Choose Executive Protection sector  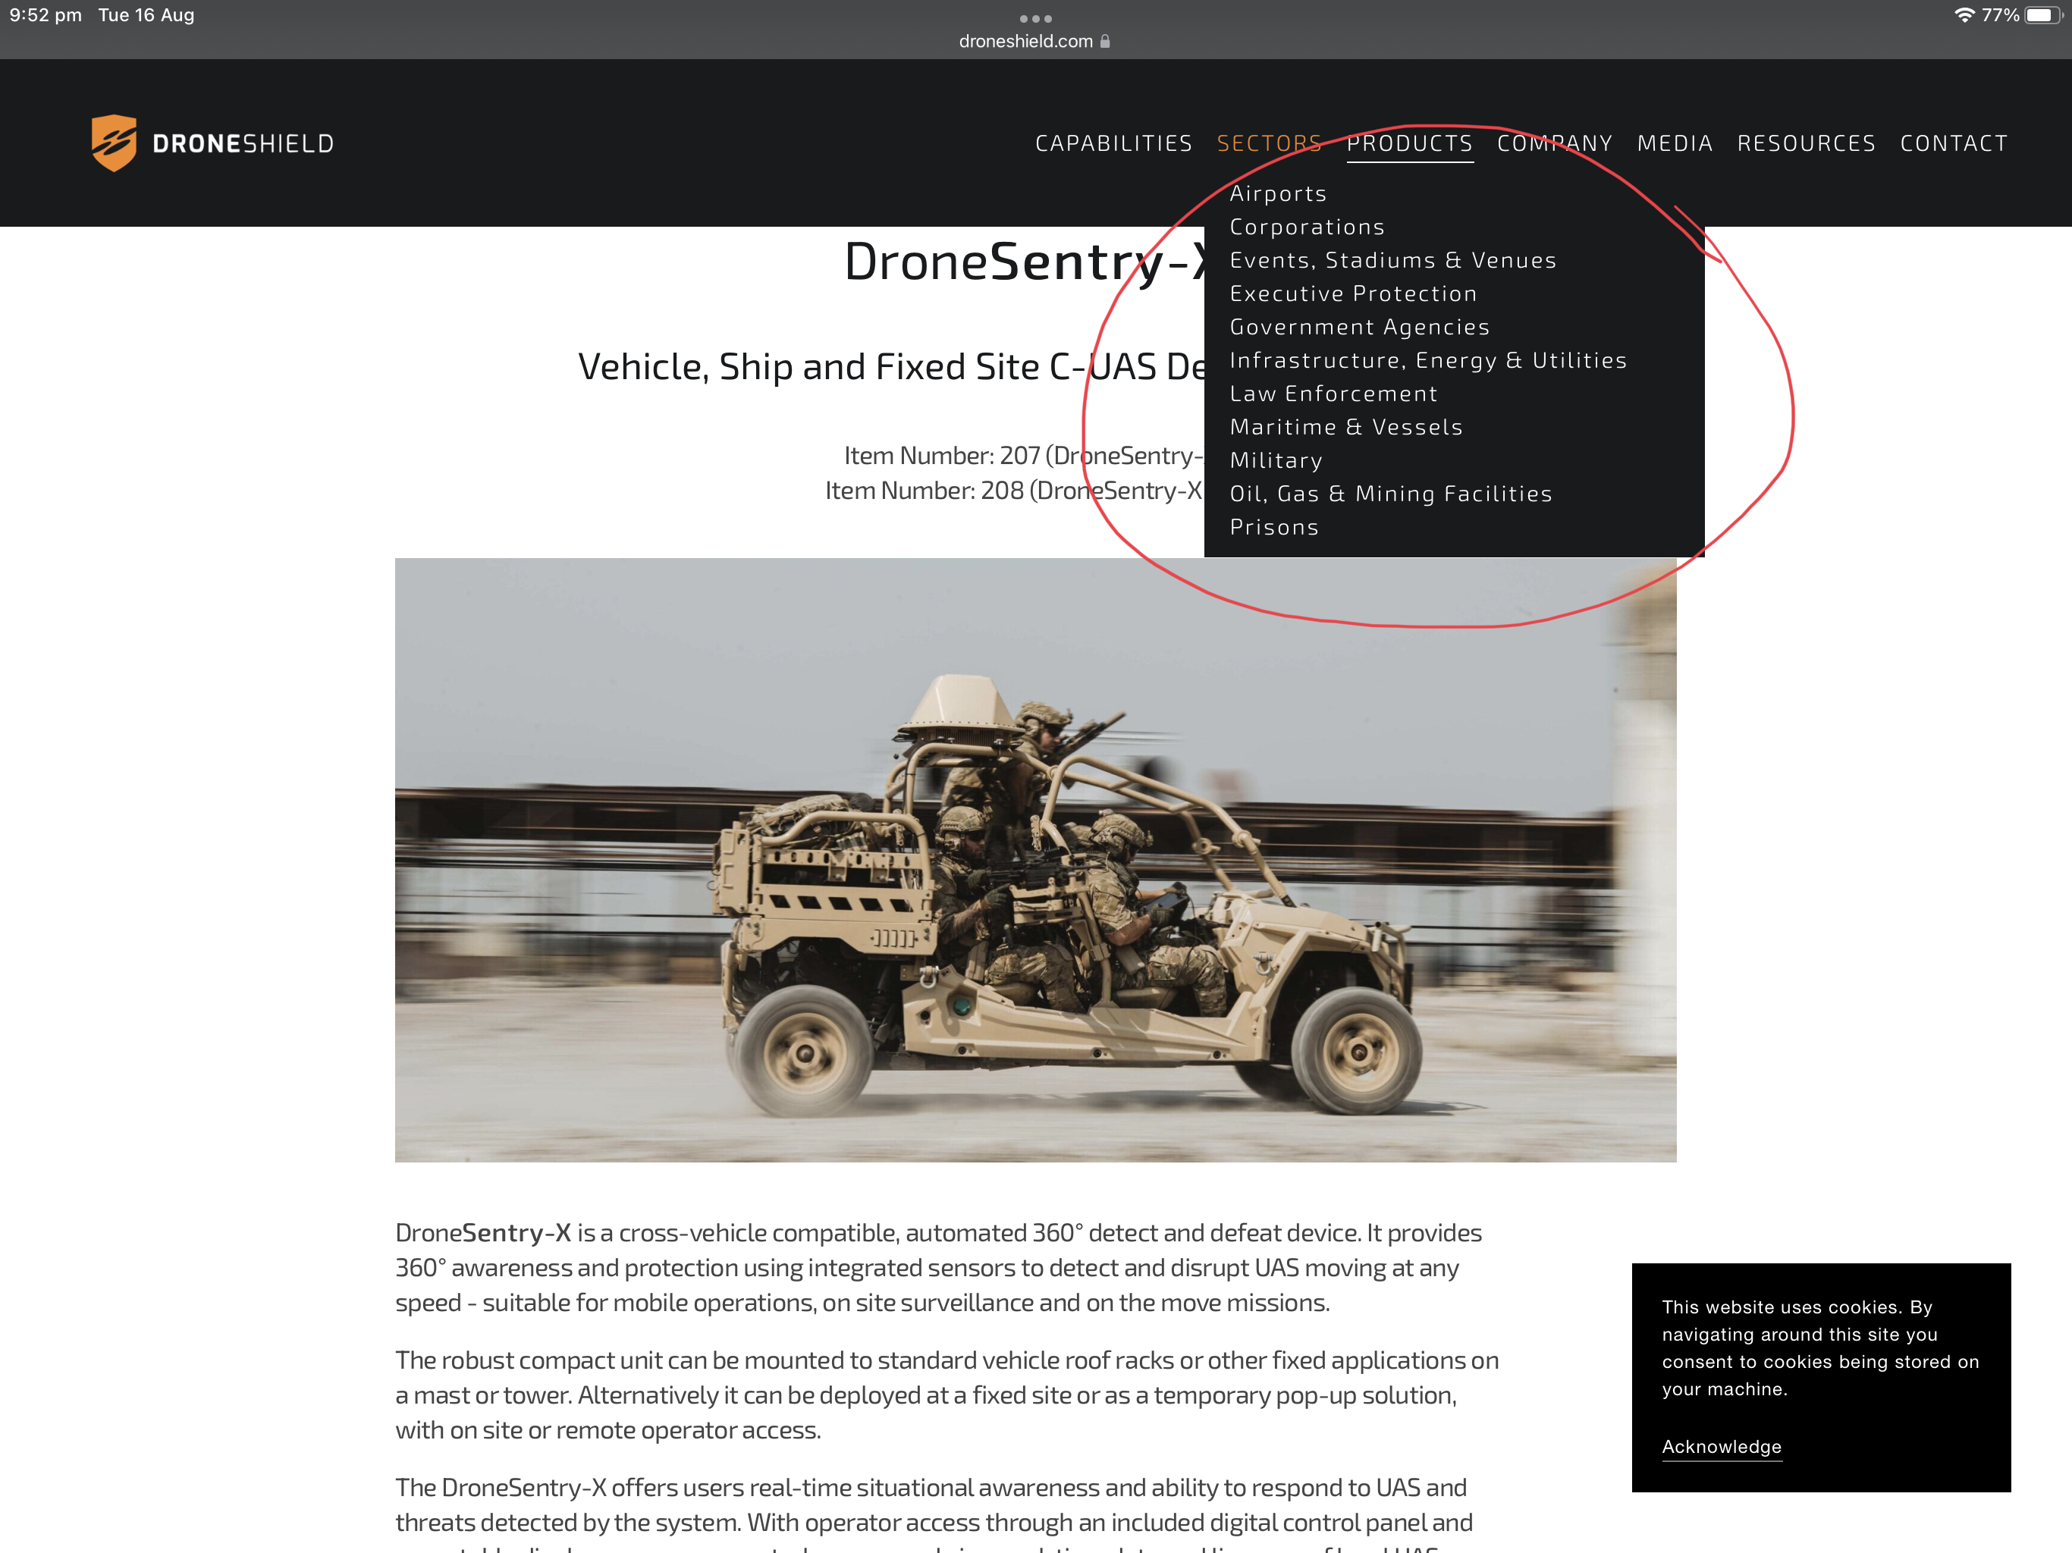click(1352, 294)
